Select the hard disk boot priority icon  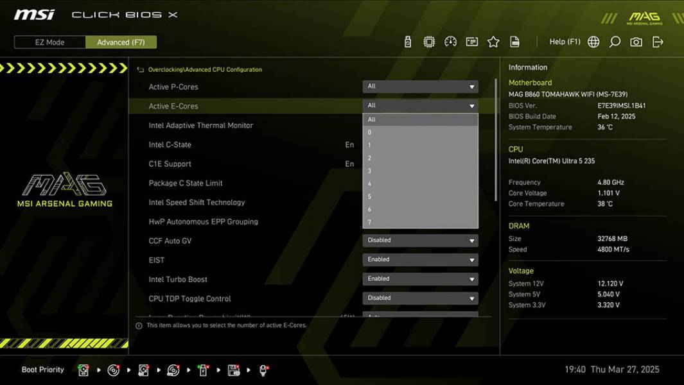(x=83, y=370)
